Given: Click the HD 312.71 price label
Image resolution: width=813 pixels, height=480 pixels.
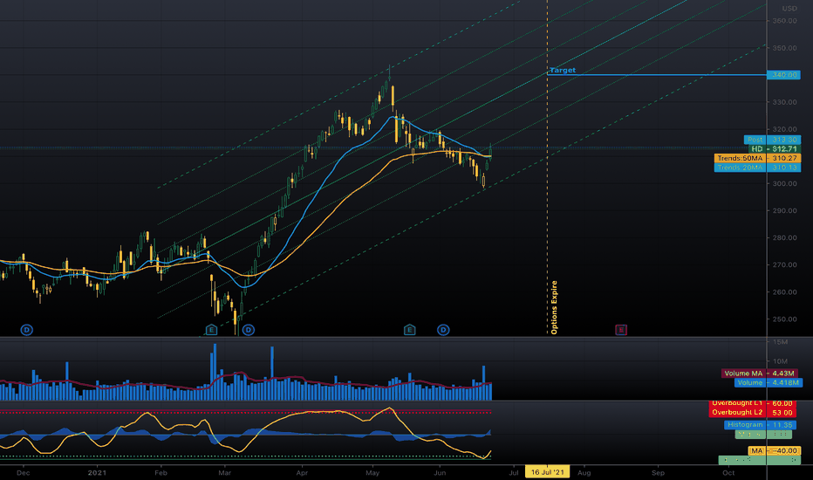Looking at the screenshot, I should tap(775, 149).
